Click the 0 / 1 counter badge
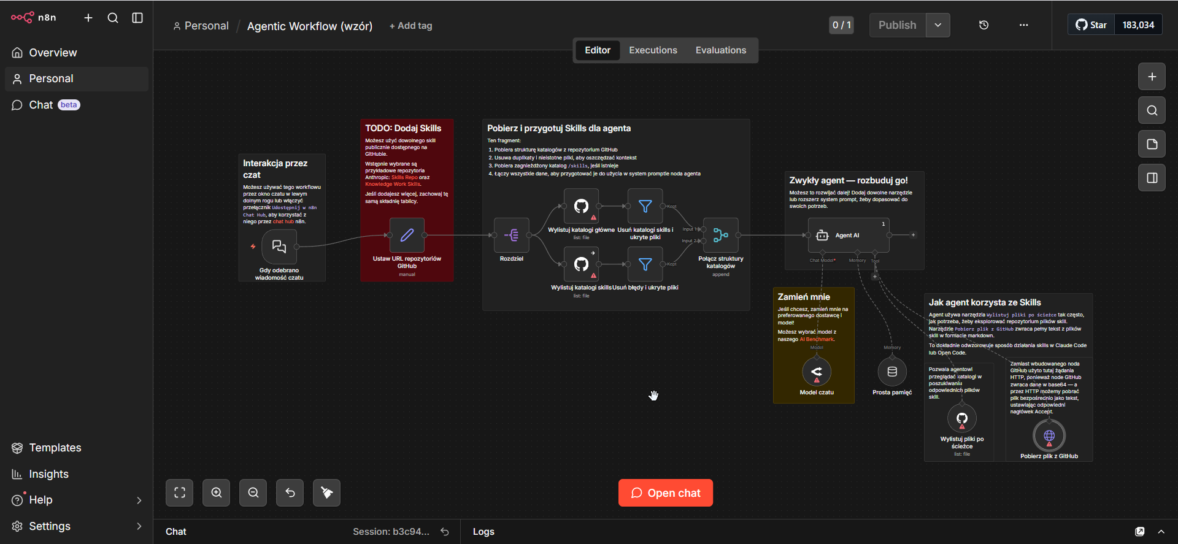Image resolution: width=1178 pixels, height=544 pixels. [842, 25]
